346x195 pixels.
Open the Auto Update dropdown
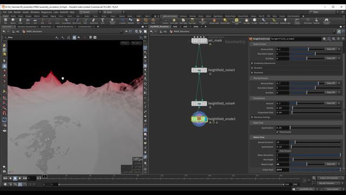click(334, 189)
